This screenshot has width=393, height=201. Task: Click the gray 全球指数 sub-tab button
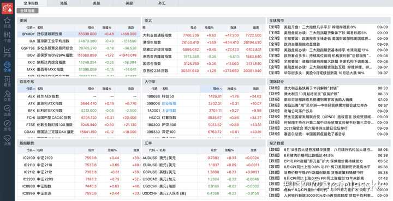[x=28, y=11]
